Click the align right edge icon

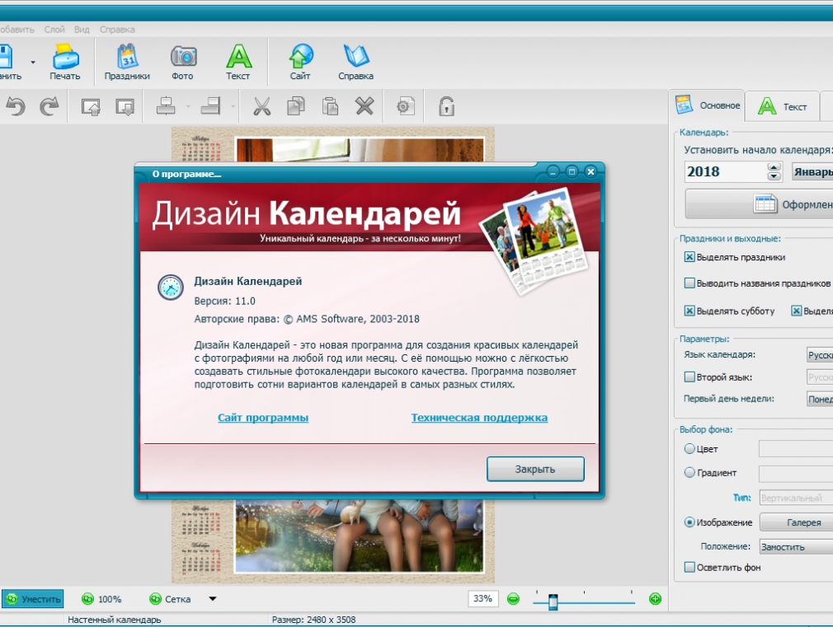[211, 106]
